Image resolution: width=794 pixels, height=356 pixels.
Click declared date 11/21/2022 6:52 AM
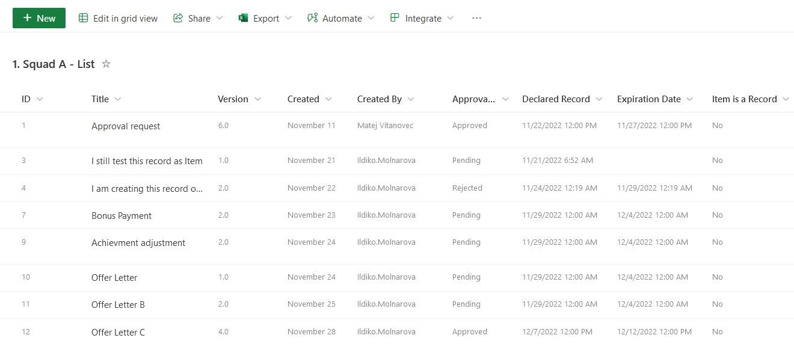(x=558, y=161)
